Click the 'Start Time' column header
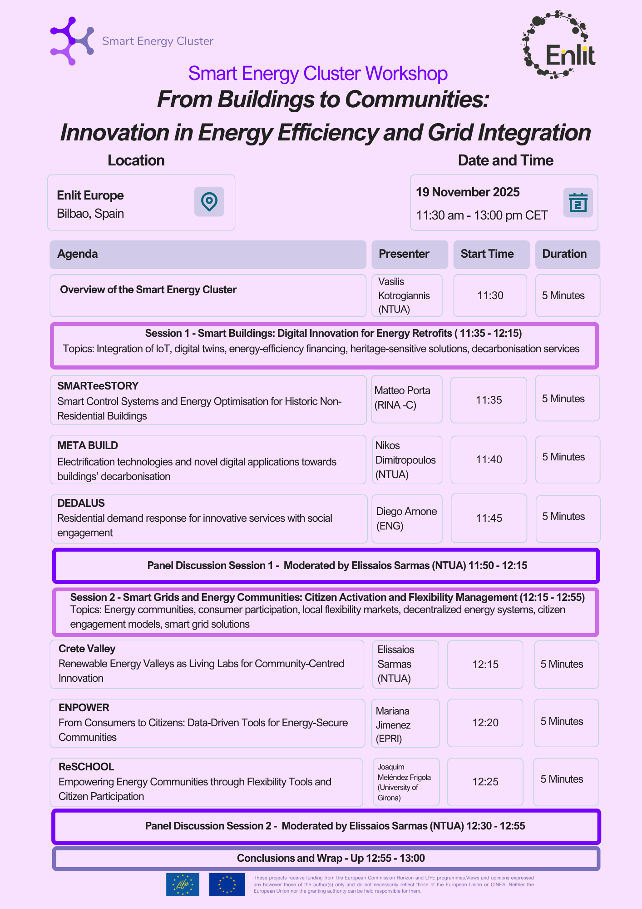Image resolution: width=642 pixels, height=909 pixels. pos(492,255)
